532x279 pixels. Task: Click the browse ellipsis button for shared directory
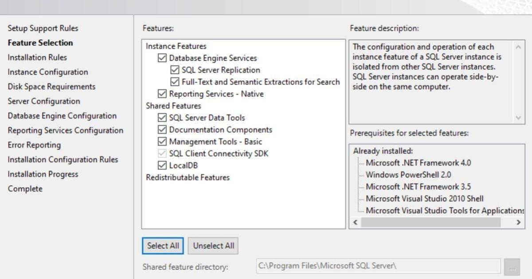click(x=512, y=267)
